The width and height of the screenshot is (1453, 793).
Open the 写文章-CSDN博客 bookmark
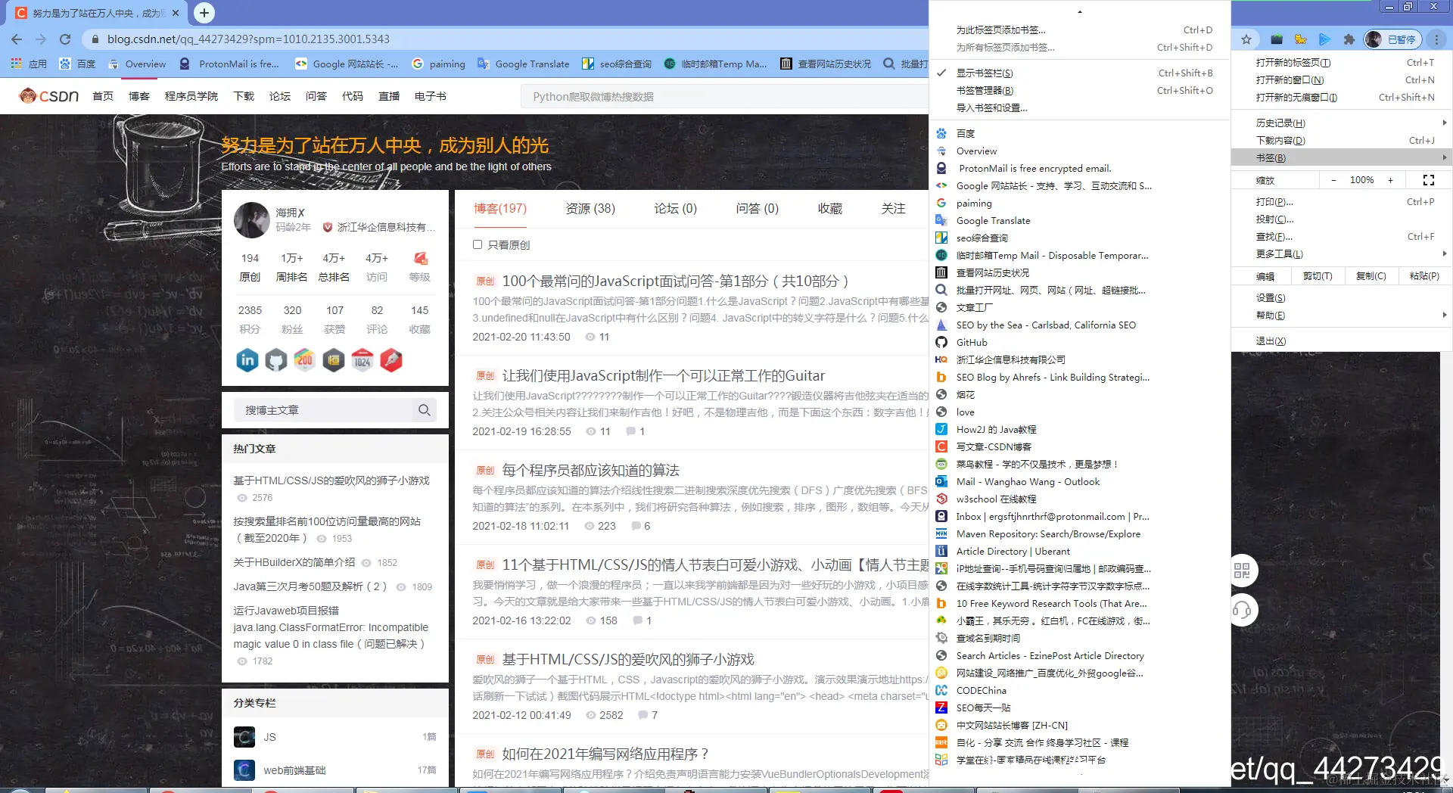[1080, 446]
